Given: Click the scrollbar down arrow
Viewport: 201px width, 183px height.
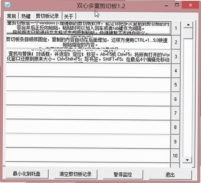Looking at the screenshot, I should tap(187, 160).
